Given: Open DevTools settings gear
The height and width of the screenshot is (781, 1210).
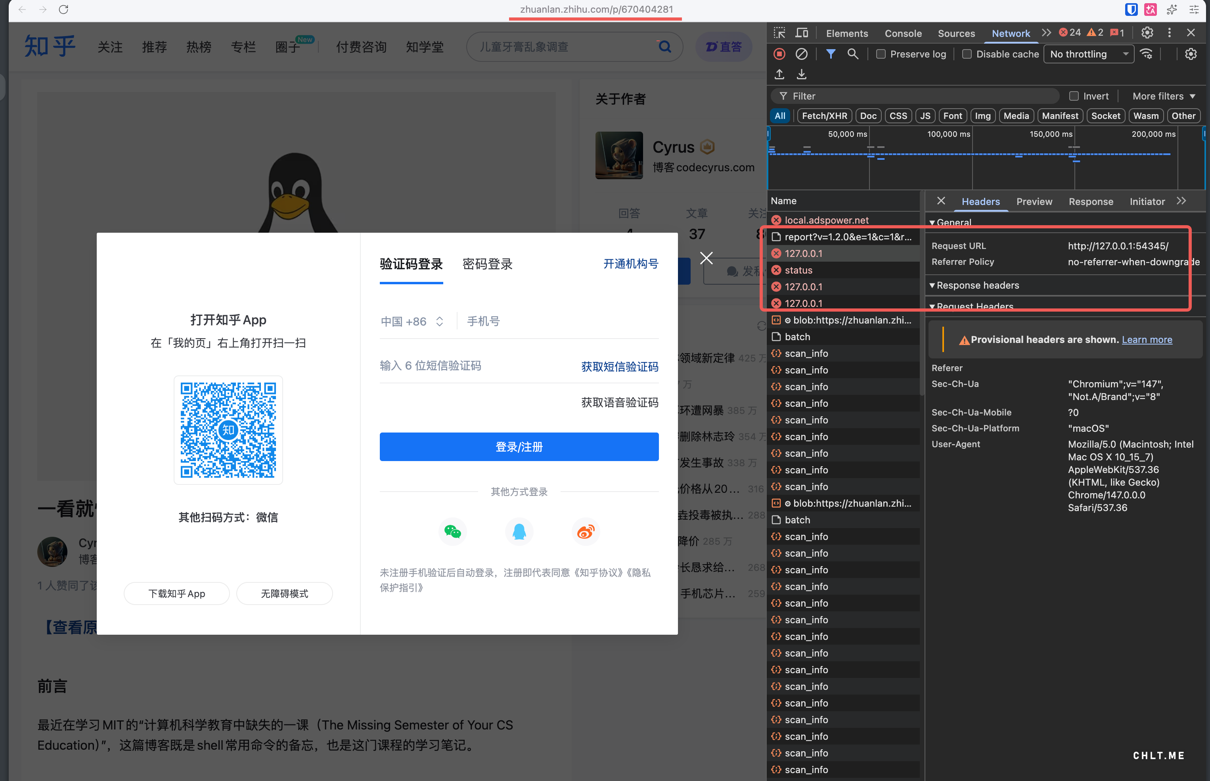Looking at the screenshot, I should 1147,33.
